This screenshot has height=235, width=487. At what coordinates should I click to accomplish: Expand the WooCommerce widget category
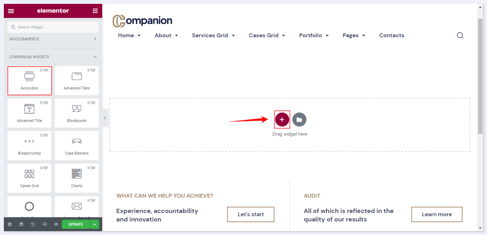pos(95,39)
